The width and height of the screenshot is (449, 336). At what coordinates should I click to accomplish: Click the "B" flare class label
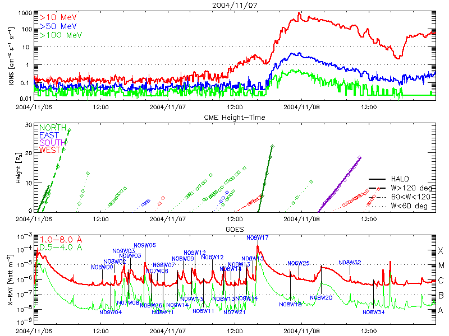[441, 296]
